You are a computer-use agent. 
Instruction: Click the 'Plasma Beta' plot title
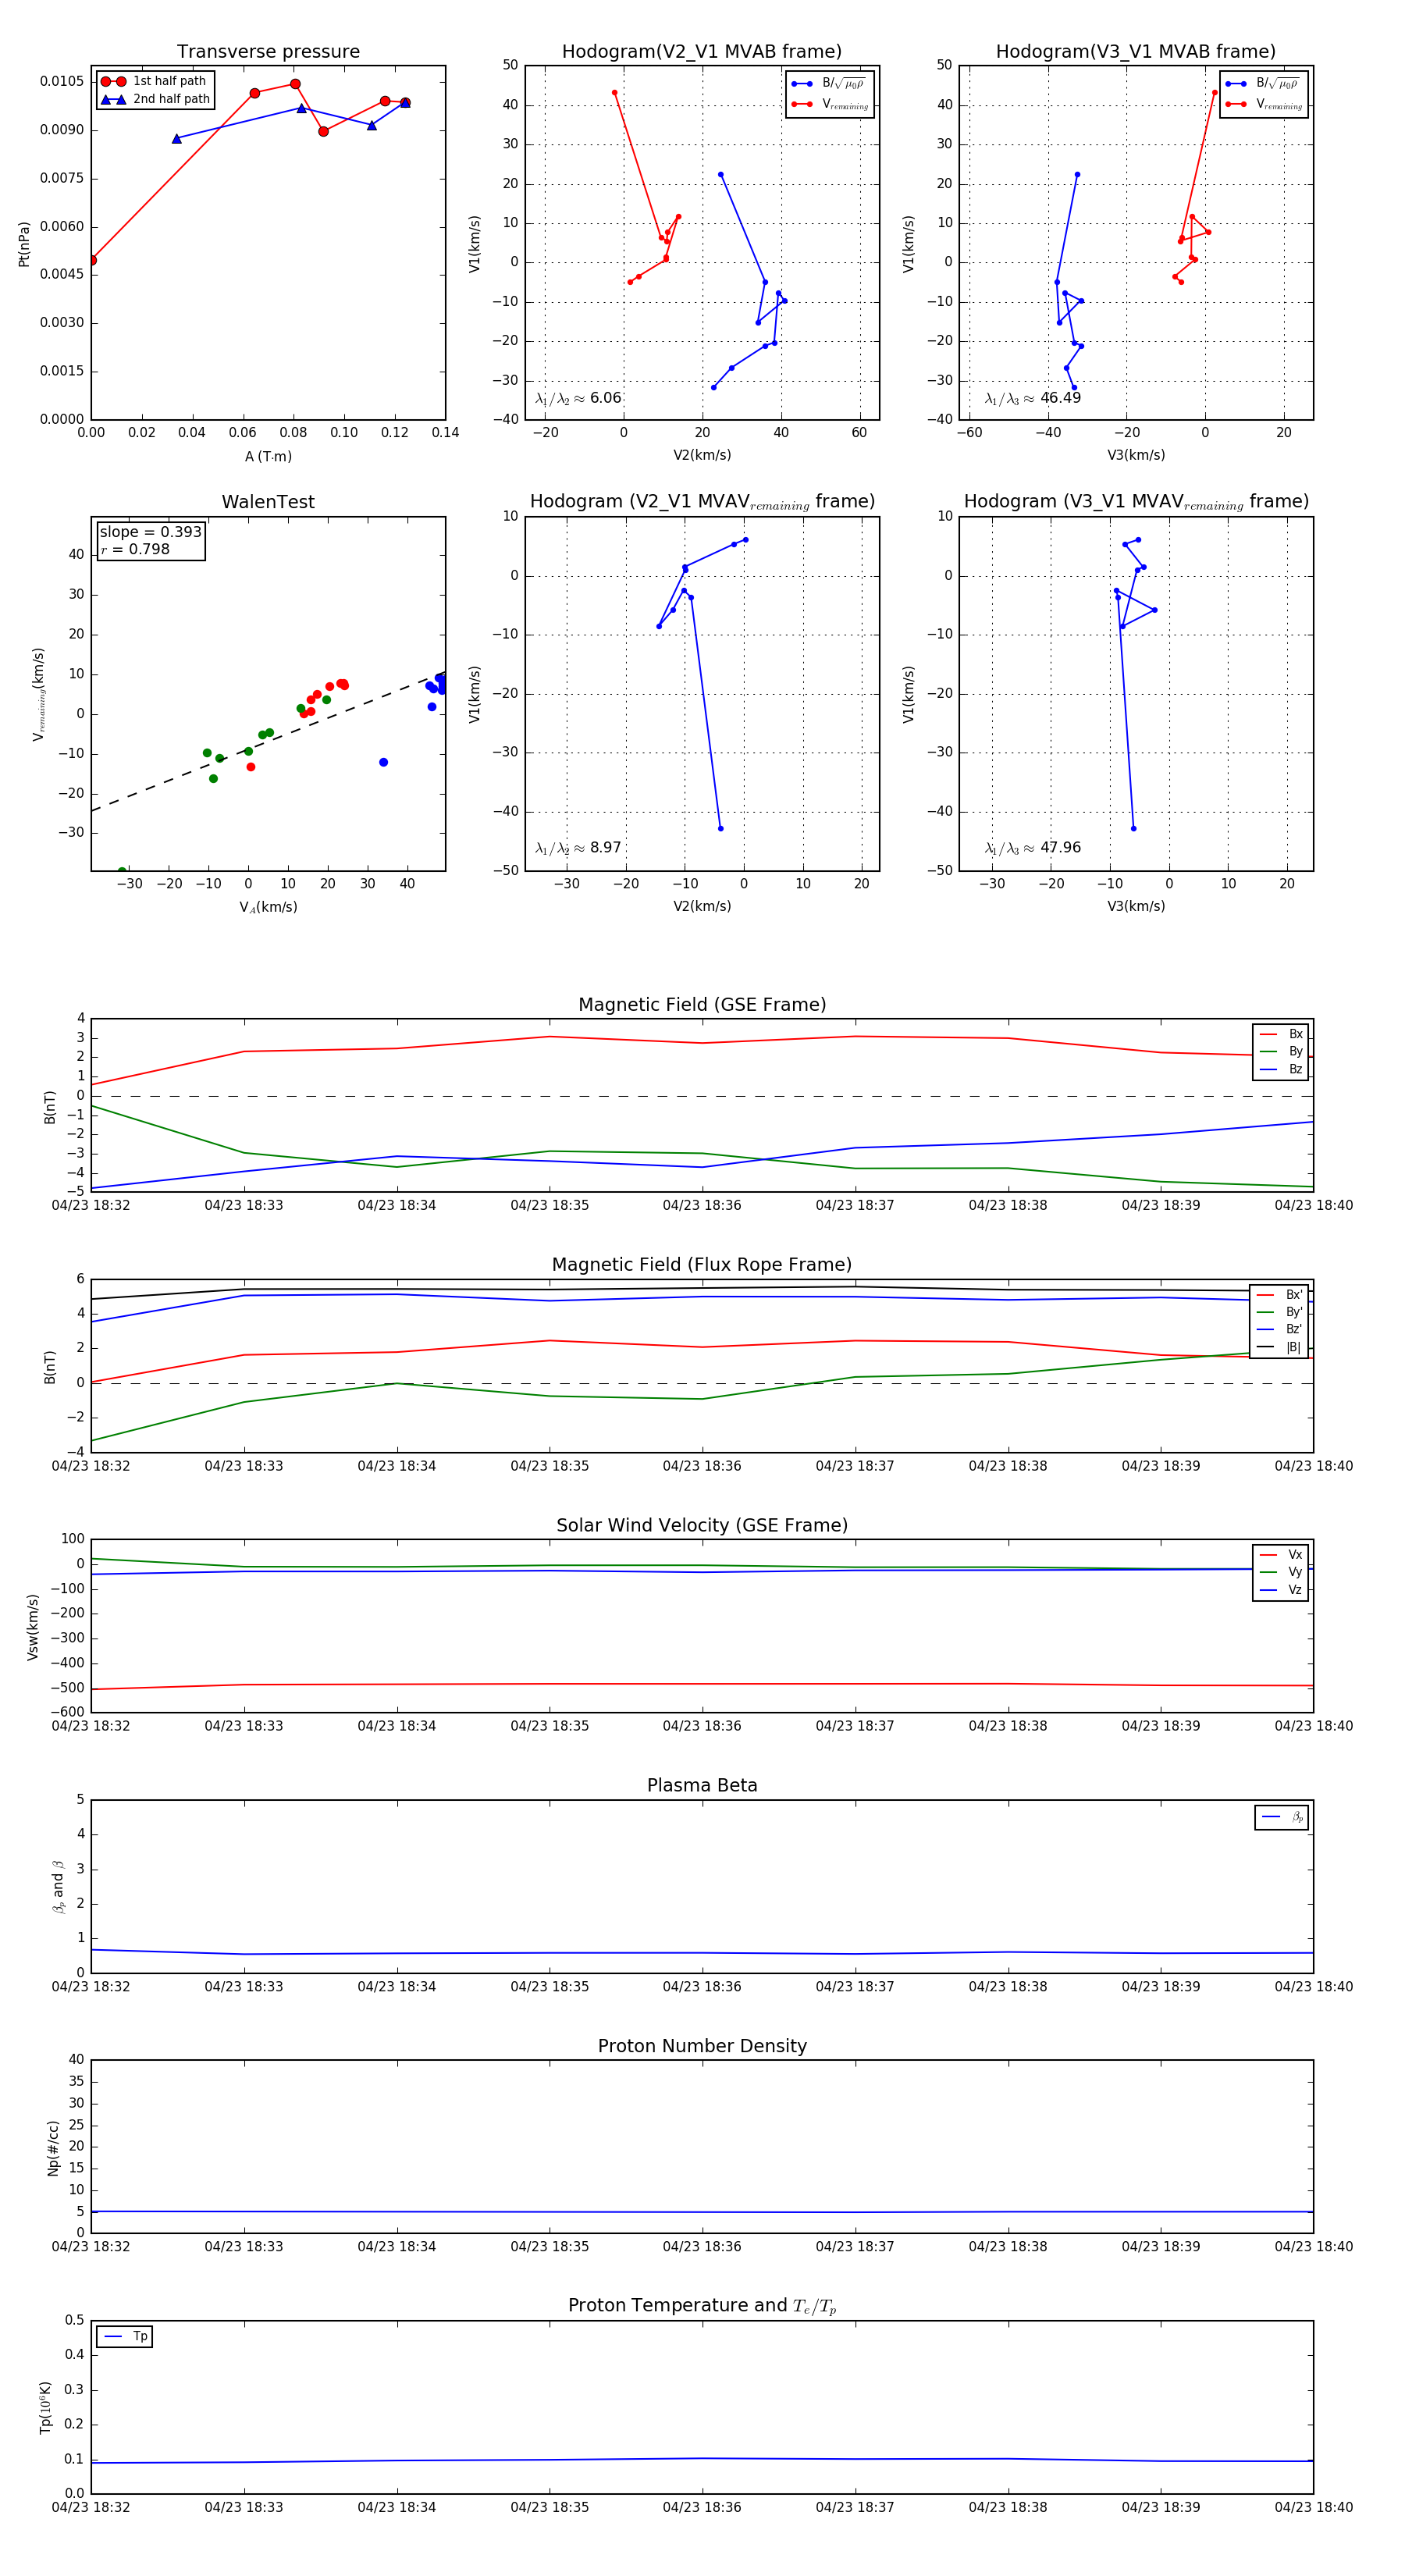point(702,1786)
